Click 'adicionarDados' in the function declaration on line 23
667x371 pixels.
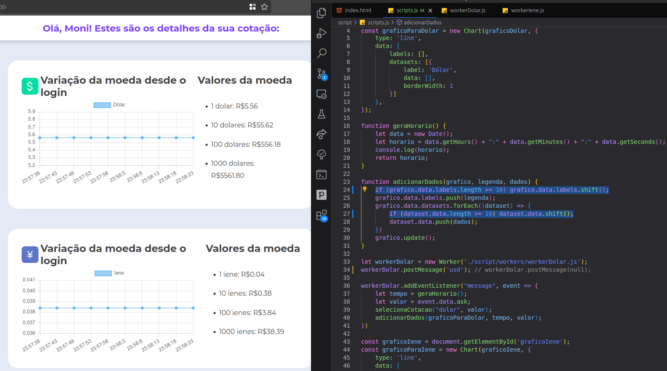point(418,182)
